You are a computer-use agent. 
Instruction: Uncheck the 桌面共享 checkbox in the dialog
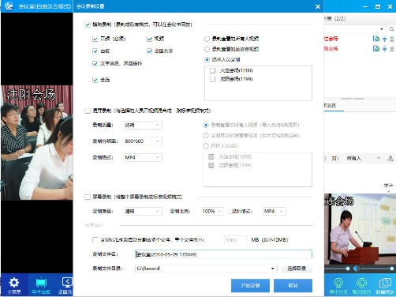click(x=149, y=51)
